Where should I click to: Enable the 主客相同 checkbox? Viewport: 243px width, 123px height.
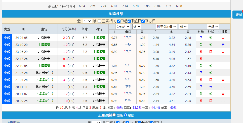click(99, 21)
